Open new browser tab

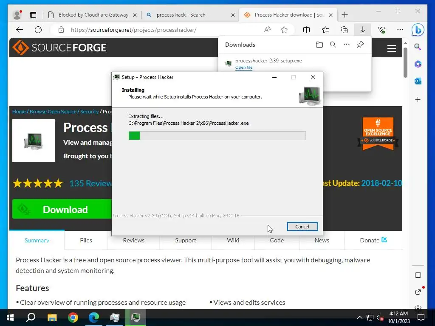coord(345,15)
